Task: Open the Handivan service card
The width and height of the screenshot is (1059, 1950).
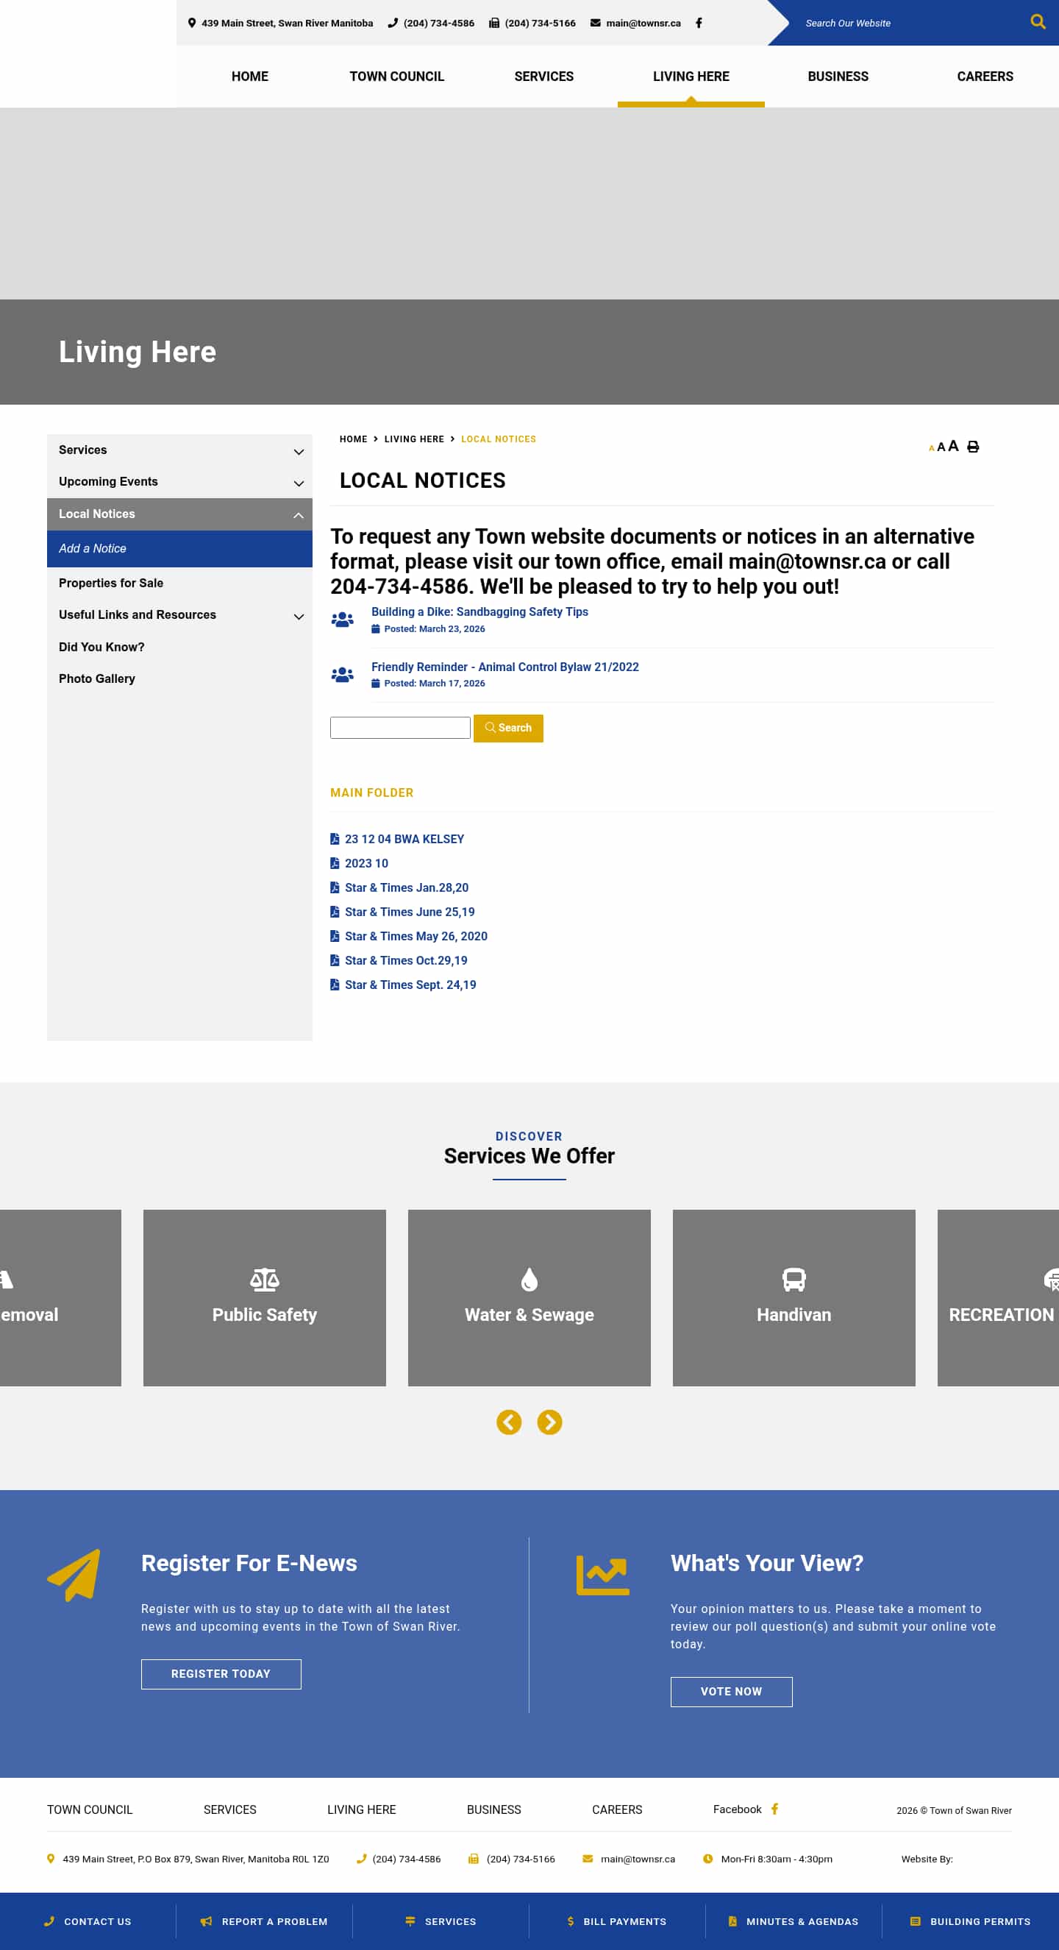Action: pos(794,1297)
